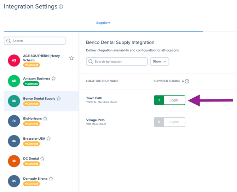
Task: Click the Village Path location name
Action: (96, 120)
